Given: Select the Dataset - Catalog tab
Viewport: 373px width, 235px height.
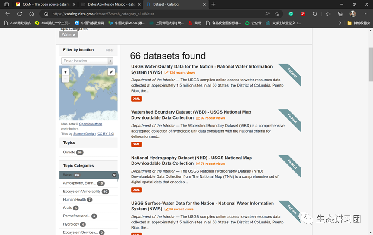Looking at the screenshot, I should 176,4.
